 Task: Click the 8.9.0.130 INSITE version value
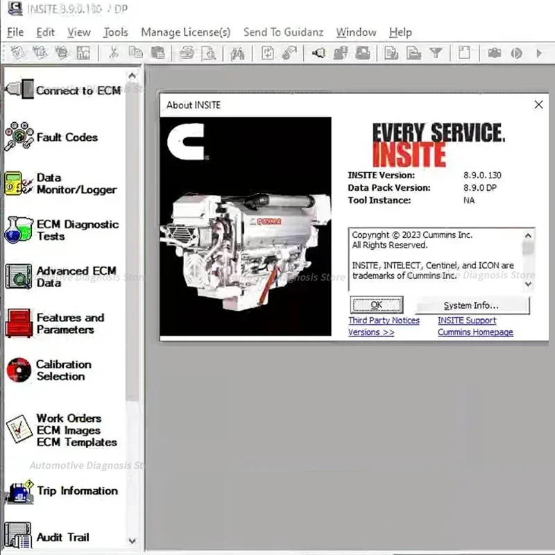pos(482,176)
